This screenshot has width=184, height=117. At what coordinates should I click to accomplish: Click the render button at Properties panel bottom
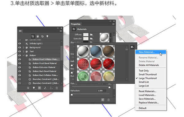click(x=103, y=100)
